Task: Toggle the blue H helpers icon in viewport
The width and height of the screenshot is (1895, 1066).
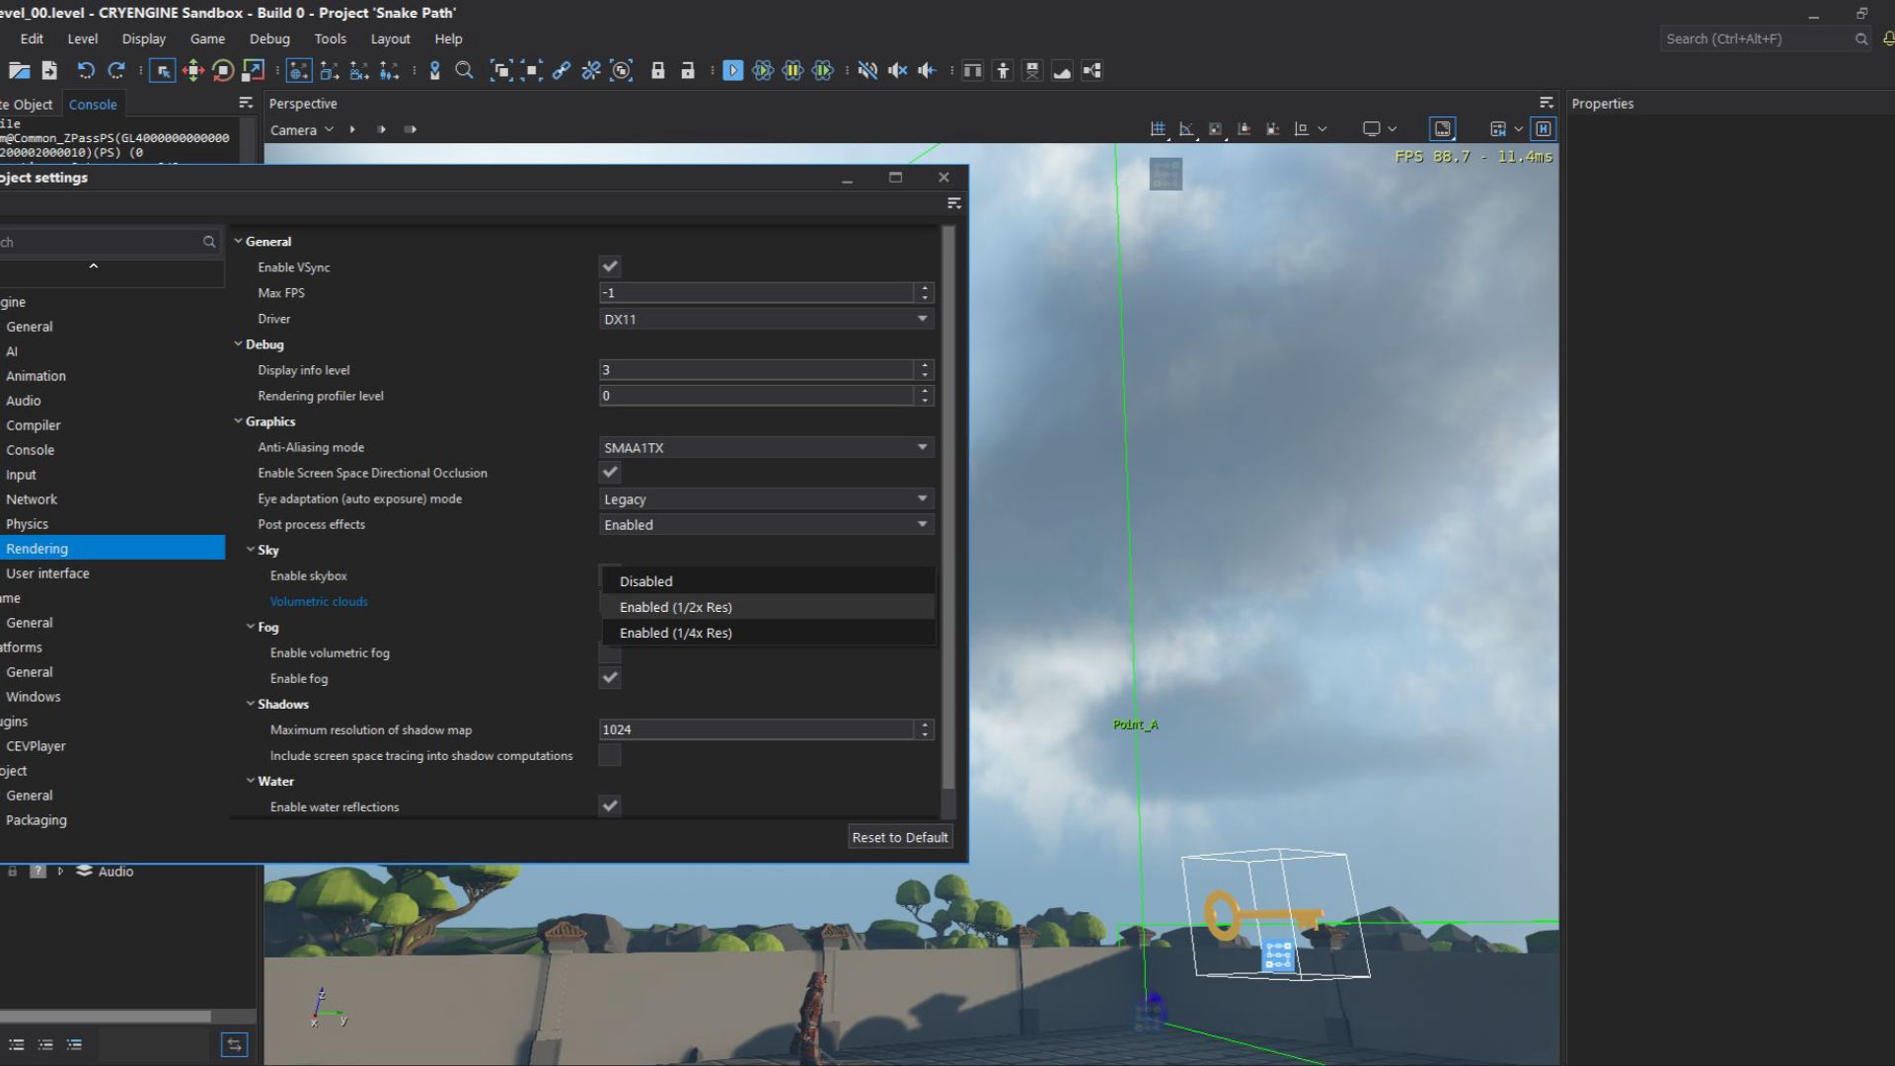Action: tap(1544, 129)
